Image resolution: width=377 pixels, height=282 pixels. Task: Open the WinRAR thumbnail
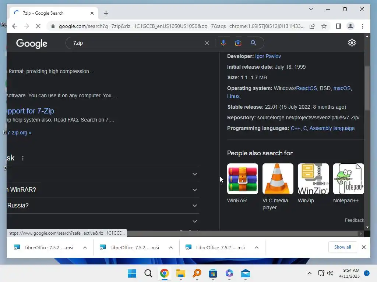(x=243, y=179)
